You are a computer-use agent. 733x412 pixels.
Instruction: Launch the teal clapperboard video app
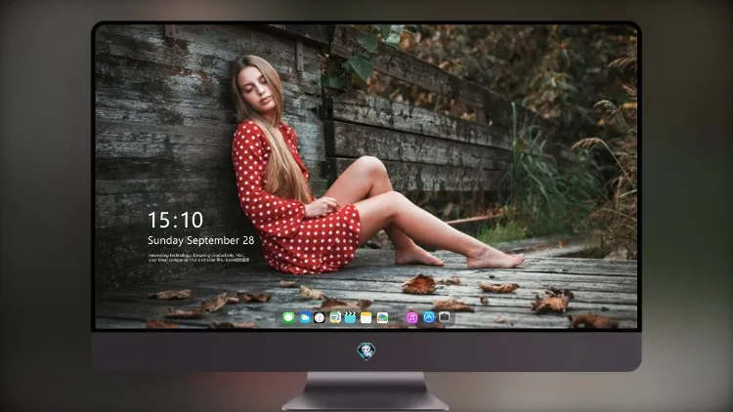tap(350, 318)
